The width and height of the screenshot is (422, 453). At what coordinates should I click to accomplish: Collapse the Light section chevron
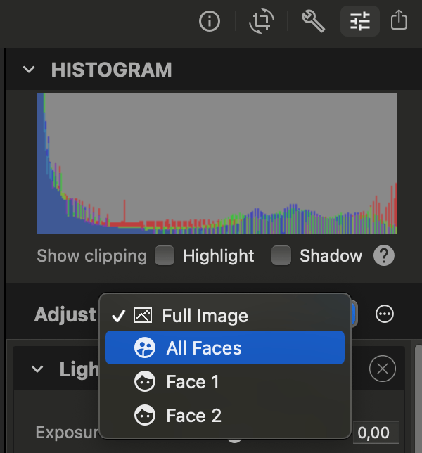coord(37,369)
